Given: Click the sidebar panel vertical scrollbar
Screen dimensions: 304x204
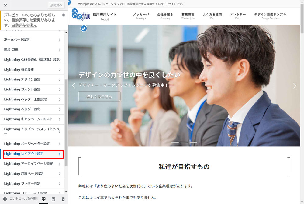Looking at the screenshot, I should (66, 121).
